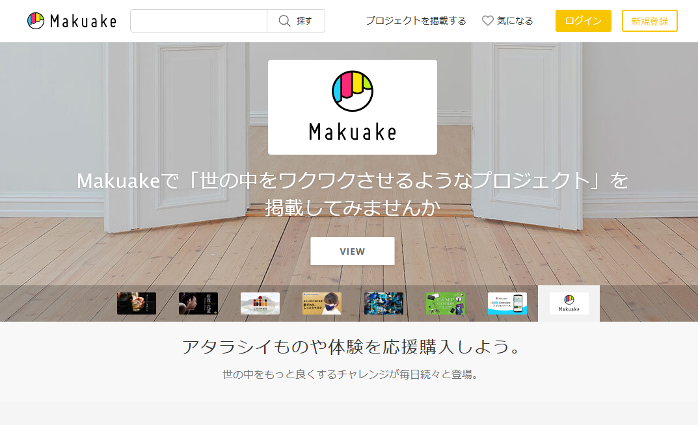Image resolution: width=698 pixels, height=425 pixels.
Task: Click the 世の中をもっと良くするチャレンジ subtitle text
Action: 352,374
